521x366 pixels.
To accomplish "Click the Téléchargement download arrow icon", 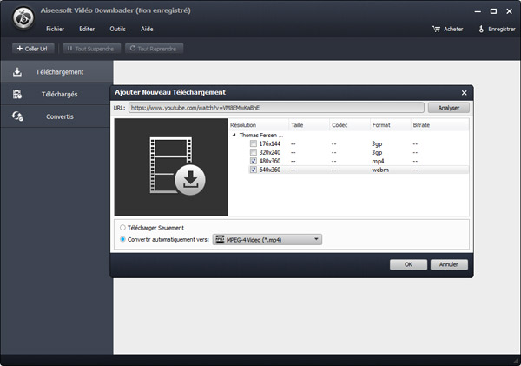I will point(17,72).
